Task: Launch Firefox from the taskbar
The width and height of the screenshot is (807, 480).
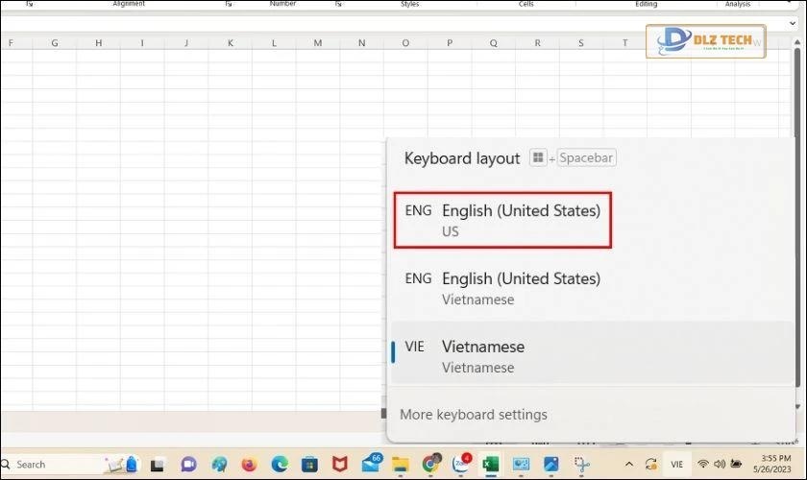Action: (x=249, y=465)
